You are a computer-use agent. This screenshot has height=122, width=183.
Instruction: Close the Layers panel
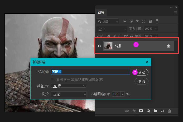176,7
